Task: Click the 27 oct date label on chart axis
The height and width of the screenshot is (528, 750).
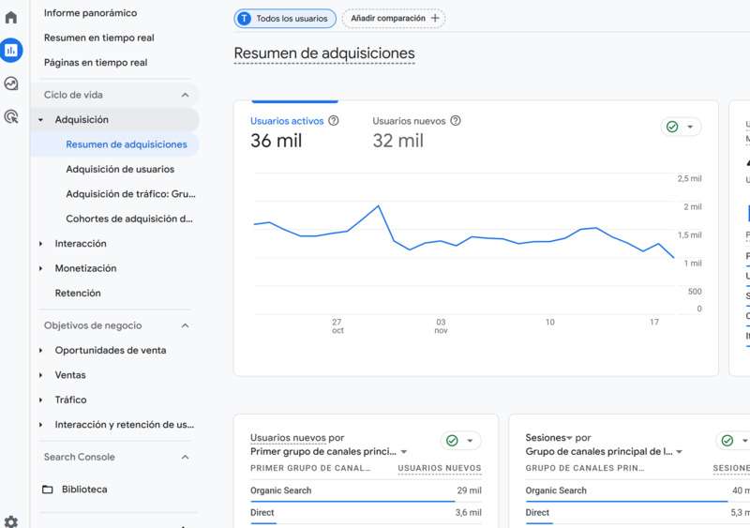Action: [x=337, y=326]
